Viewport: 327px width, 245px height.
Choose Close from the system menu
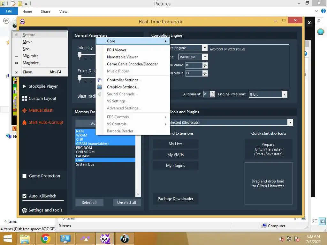pos(40,72)
